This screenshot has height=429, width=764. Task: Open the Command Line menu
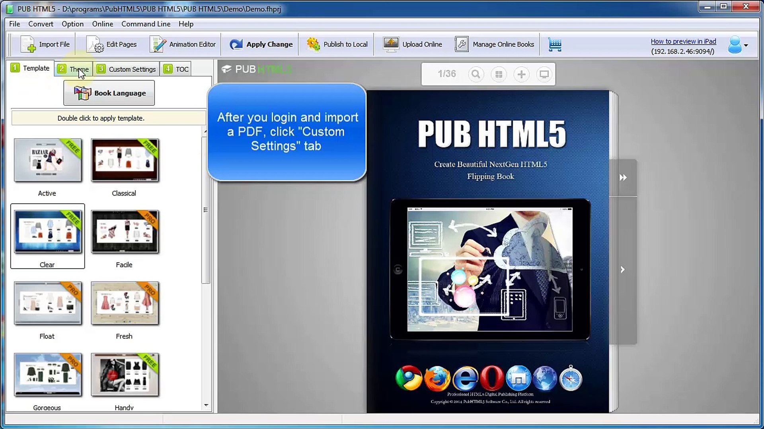(x=146, y=24)
